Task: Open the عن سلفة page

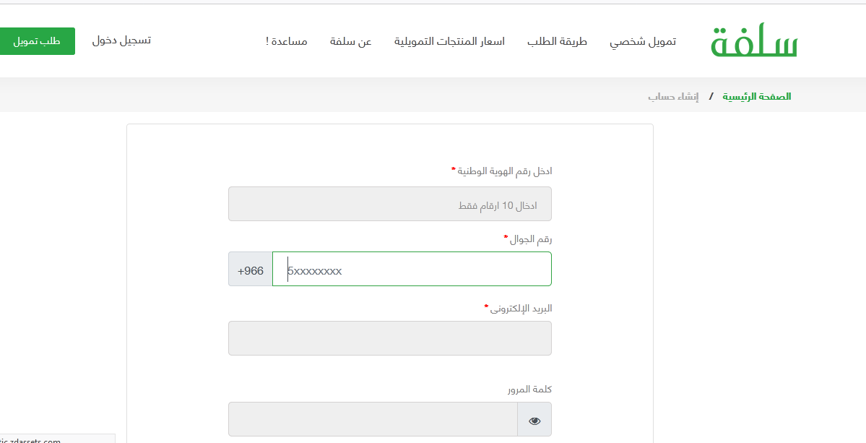Action: [351, 41]
